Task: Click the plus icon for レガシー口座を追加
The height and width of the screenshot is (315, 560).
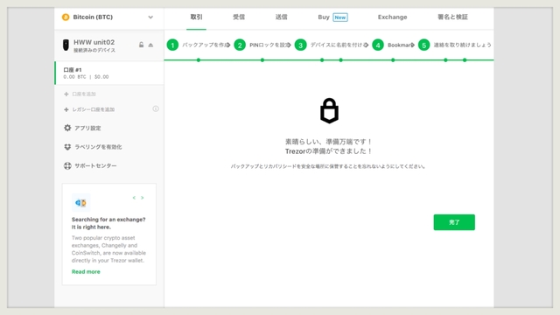Action: pos(66,109)
